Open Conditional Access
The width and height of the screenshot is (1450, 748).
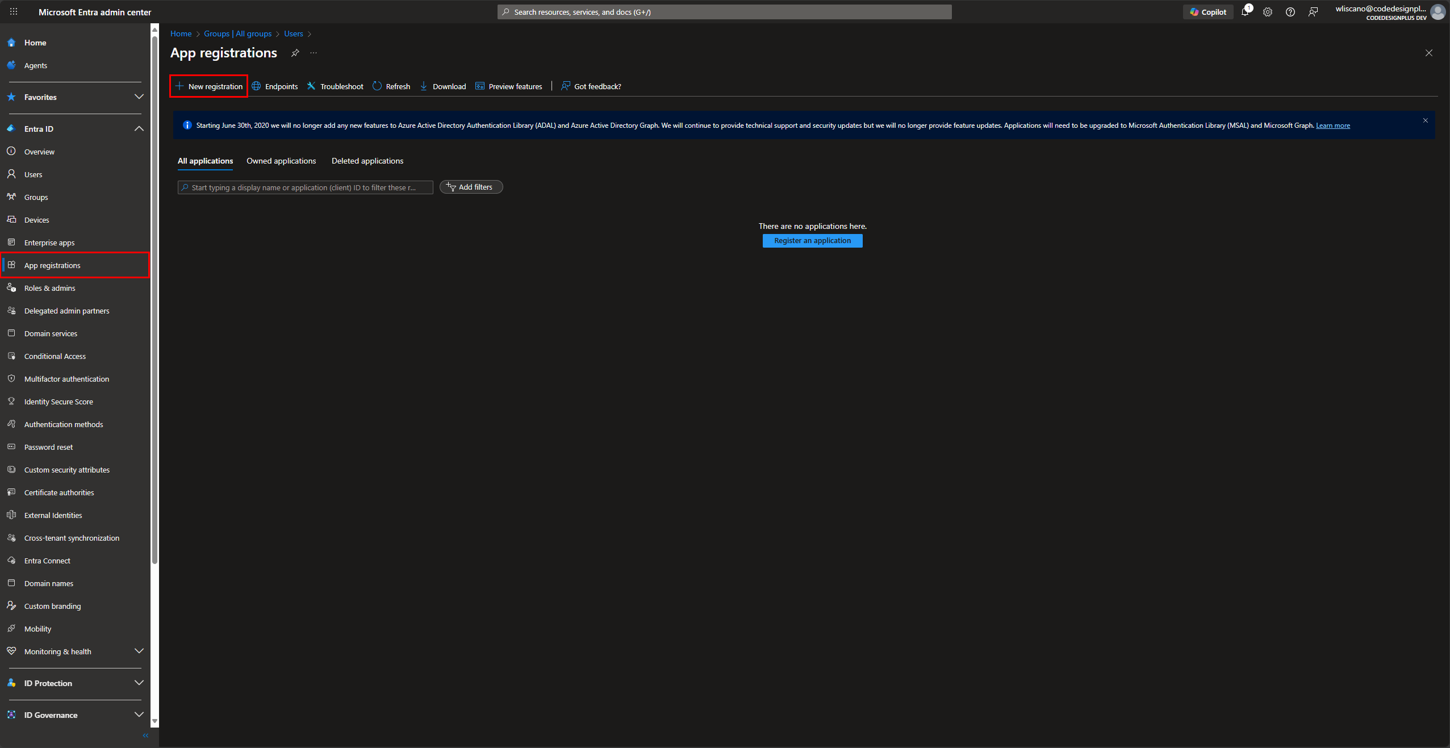[x=75, y=356]
